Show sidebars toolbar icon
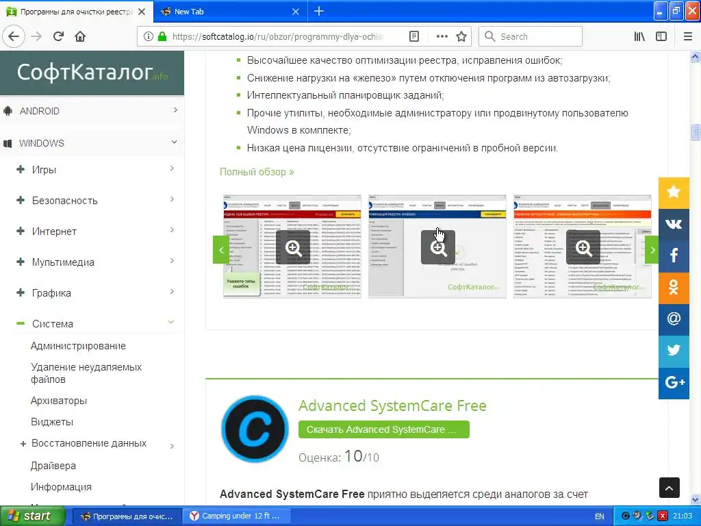The width and height of the screenshot is (701, 526). [661, 36]
